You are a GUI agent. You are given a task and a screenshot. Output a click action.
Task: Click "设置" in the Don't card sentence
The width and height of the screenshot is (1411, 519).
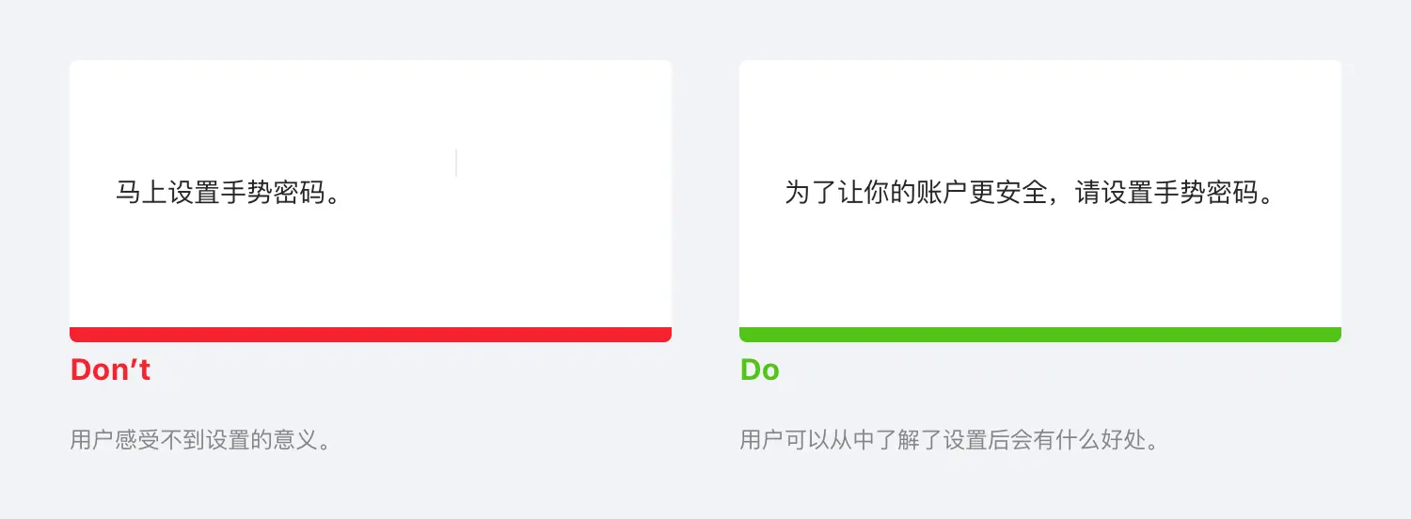[194, 193]
